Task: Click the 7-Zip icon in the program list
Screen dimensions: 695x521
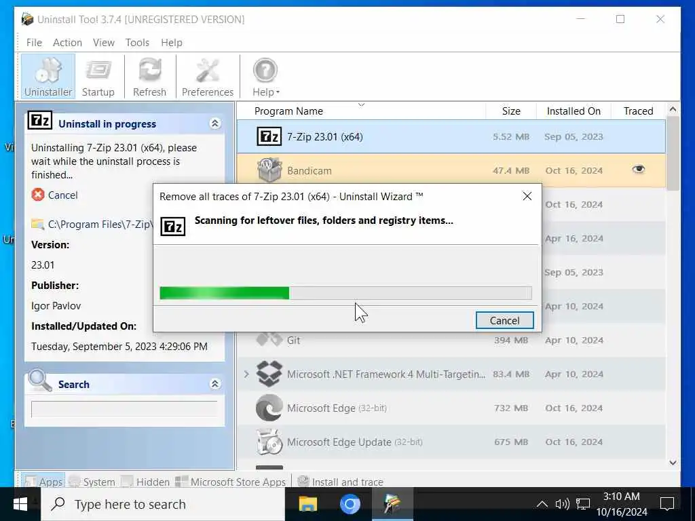Action: pos(269,136)
